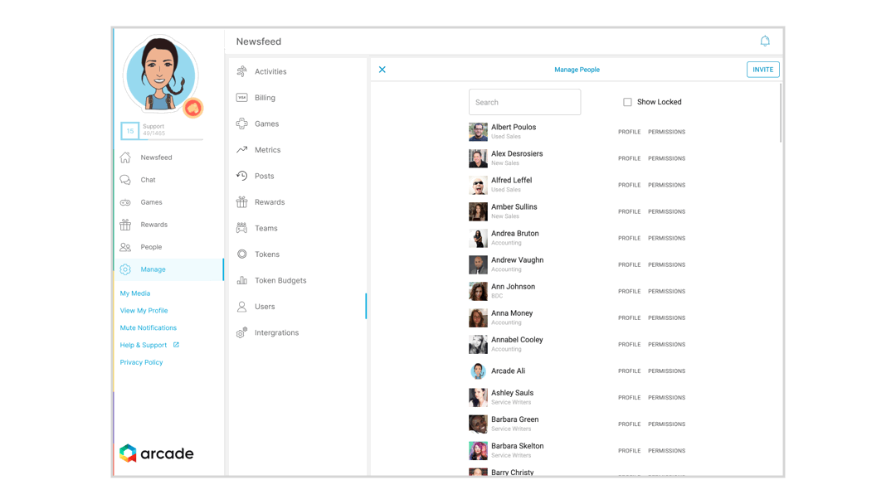
Task: Click the Games puzzle icon in manage menu
Action: pos(241,124)
